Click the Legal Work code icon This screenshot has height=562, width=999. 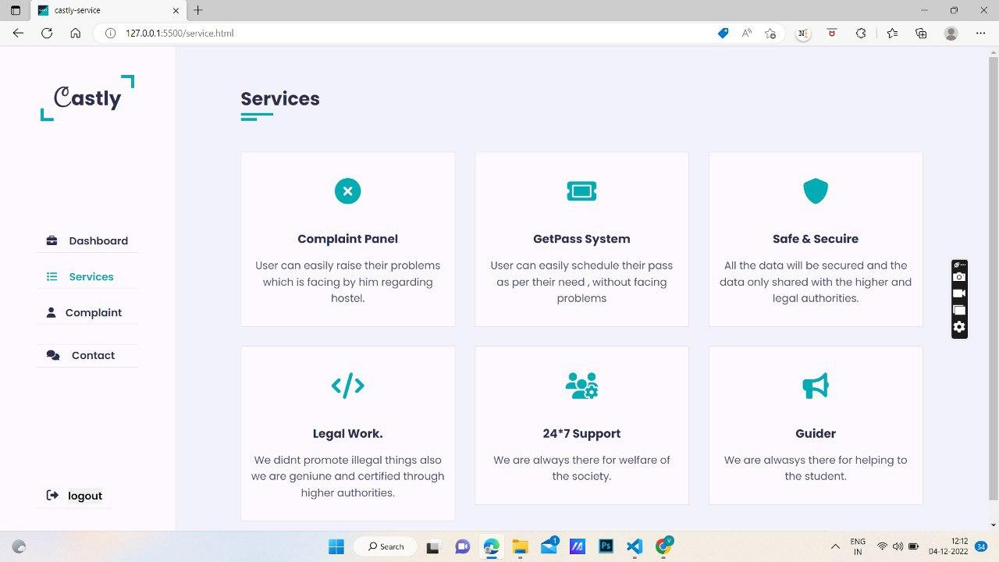pyautogui.click(x=347, y=386)
